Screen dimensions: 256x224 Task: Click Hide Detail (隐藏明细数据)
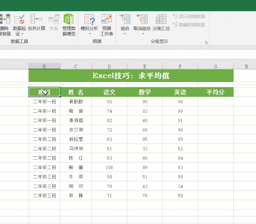pyautogui.click(x=189, y=25)
